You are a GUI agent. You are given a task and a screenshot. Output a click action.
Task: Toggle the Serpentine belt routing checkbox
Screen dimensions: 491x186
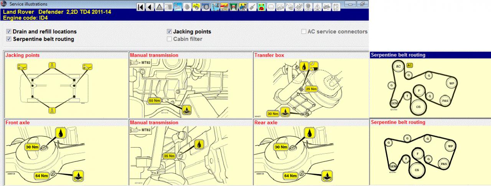[x=9, y=39]
